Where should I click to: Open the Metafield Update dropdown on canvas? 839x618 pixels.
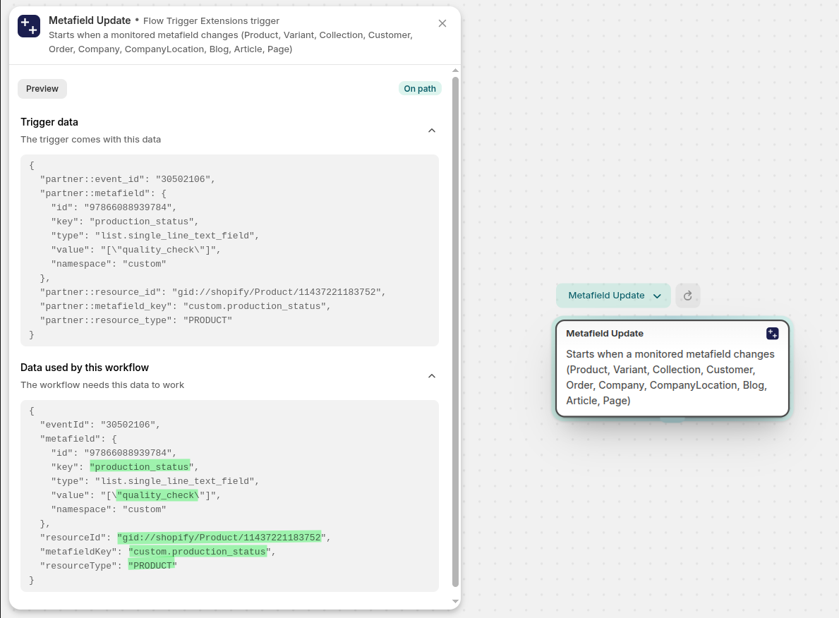point(613,296)
